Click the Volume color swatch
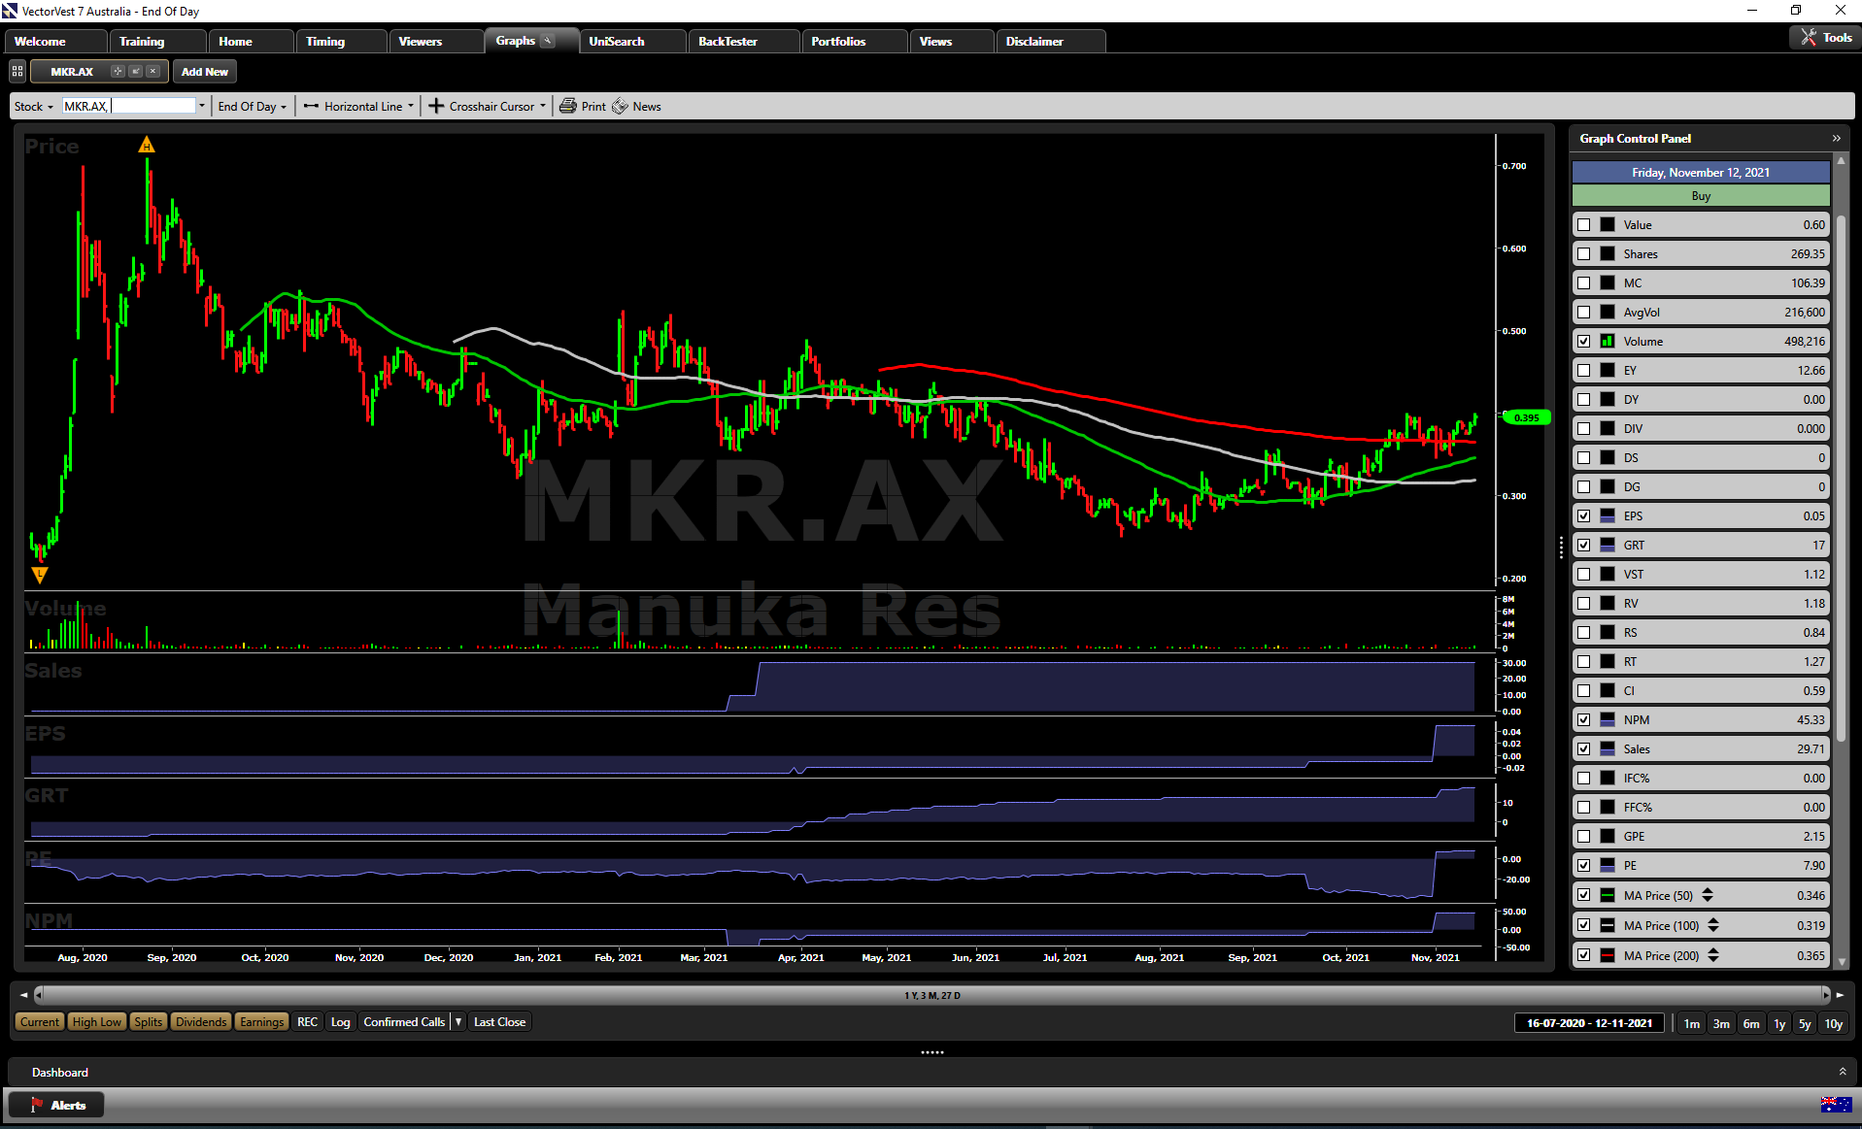This screenshot has width=1862, height=1129. (1608, 342)
